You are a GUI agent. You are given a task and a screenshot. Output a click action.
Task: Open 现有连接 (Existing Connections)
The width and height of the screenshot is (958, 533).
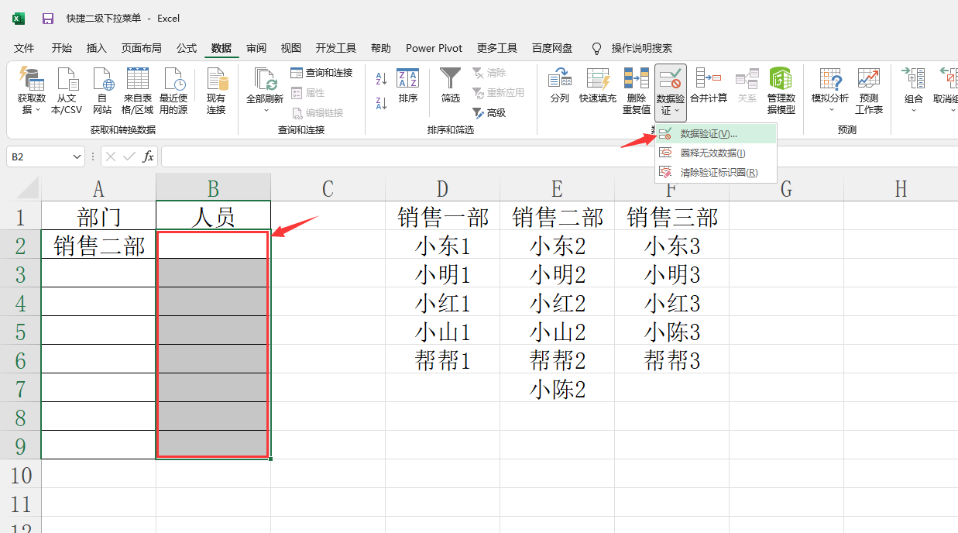[x=216, y=91]
